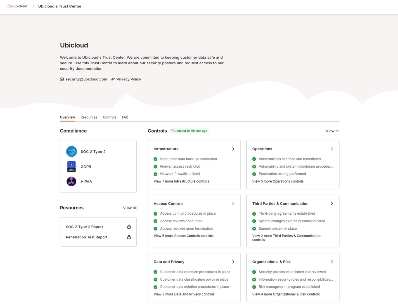Click View 4 more Organizational & Risk controls
Image resolution: width=398 pixels, height=308 pixels.
click(x=286, y=294)
